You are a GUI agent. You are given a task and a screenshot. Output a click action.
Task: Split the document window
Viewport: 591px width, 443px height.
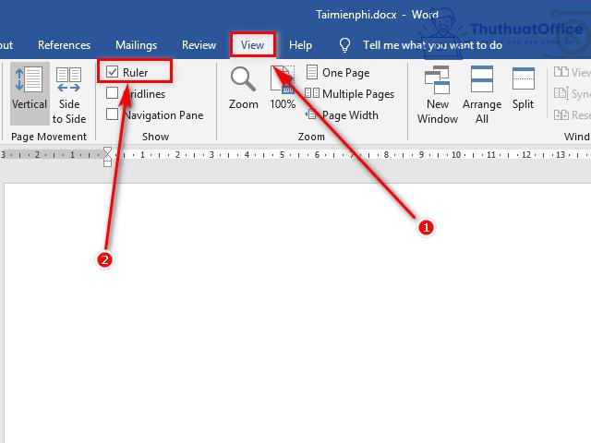524,89
